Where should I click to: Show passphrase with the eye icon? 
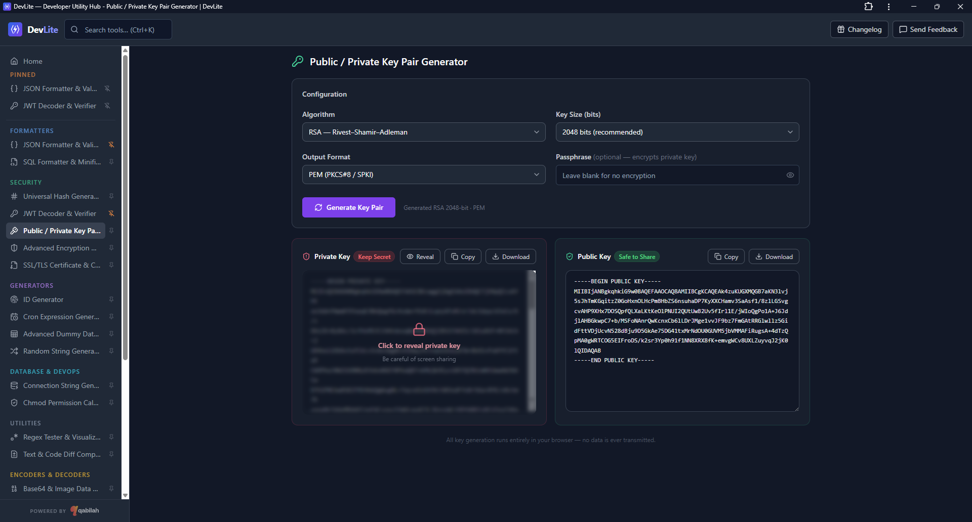(x=790, y=175)
